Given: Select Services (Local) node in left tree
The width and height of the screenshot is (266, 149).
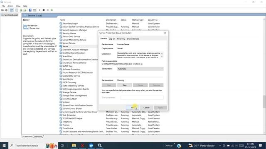Looking at the screenshot, I should point(11,15).
